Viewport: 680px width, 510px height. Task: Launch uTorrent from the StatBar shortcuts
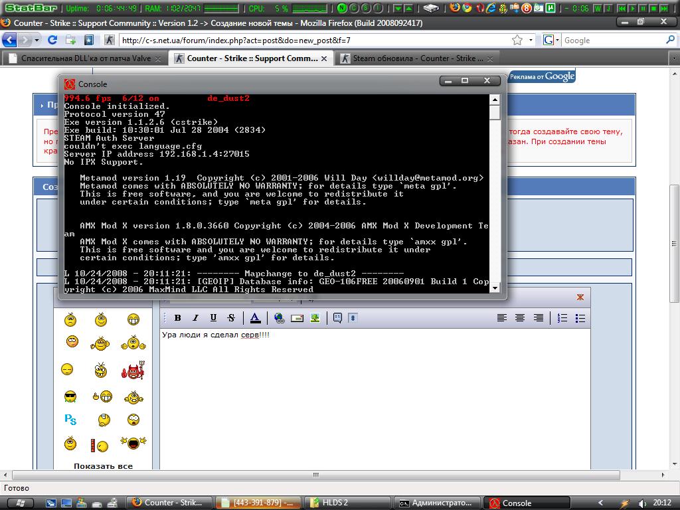tap(550, 8)
